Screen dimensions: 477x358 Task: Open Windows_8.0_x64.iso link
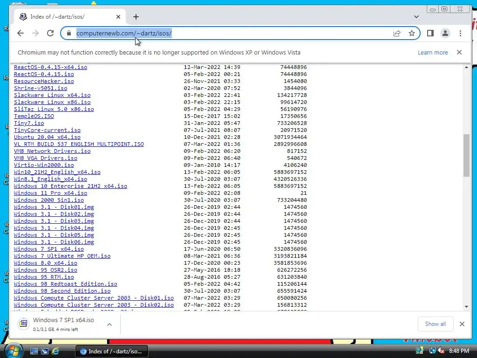[45, 263]
